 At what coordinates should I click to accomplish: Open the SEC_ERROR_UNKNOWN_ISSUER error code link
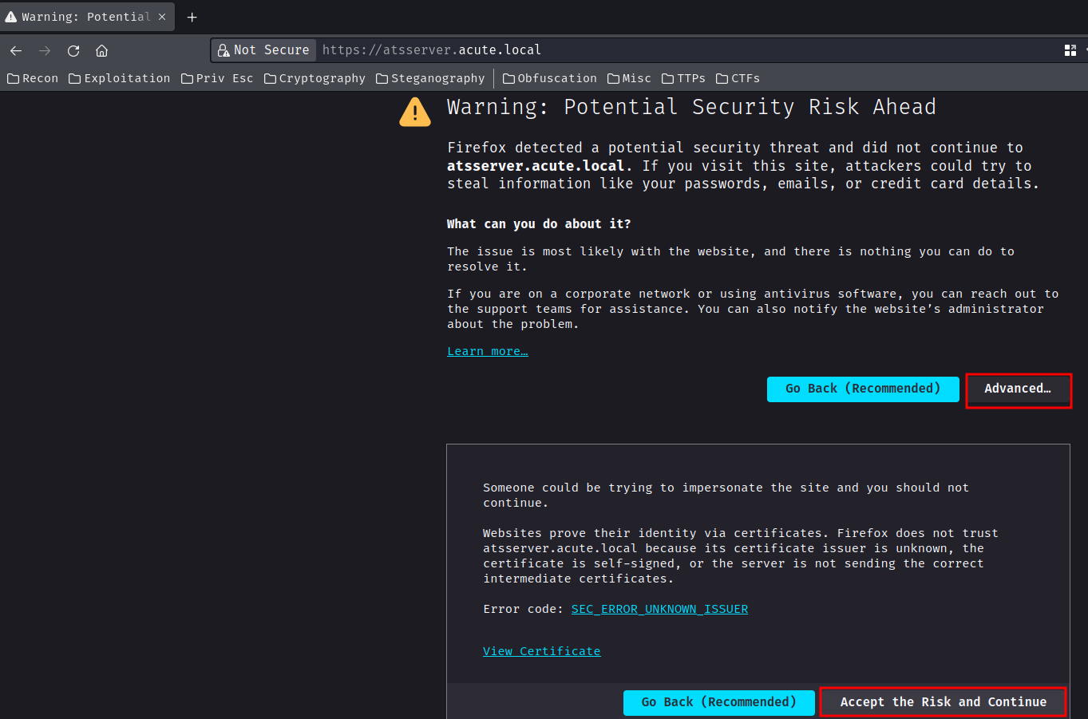[x=659, y=609]
